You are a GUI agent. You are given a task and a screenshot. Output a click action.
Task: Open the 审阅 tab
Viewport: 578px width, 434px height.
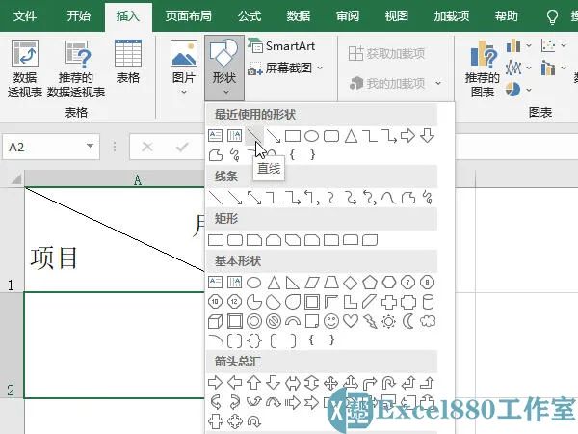[x=347, y=15]
